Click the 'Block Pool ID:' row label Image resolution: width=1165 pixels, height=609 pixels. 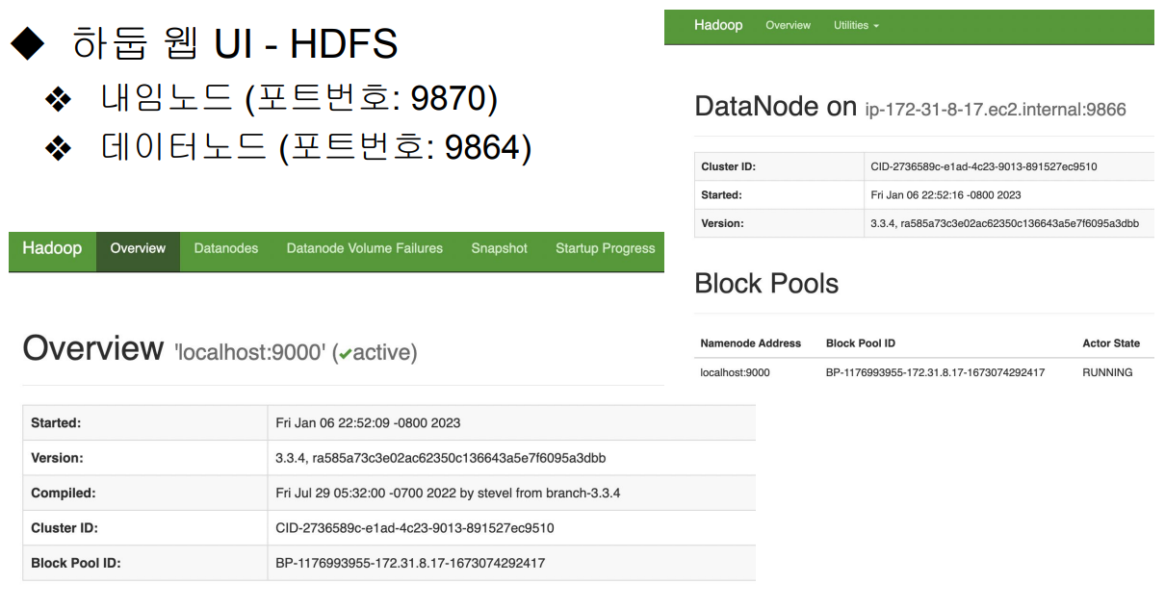76,563
